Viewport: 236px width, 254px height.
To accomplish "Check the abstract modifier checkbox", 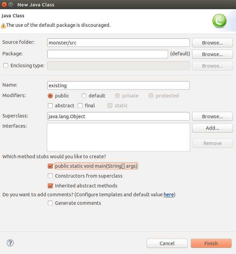I will [x=50, y=106].
